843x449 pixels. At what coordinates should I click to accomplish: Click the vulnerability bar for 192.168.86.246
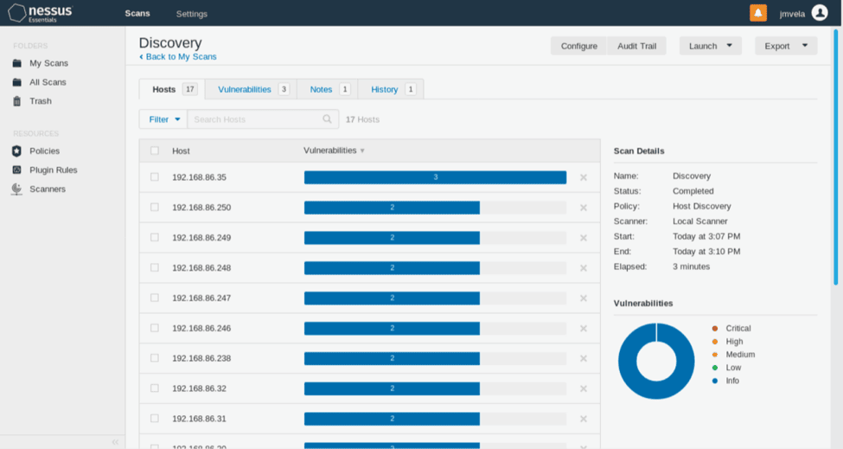point(392,329)
